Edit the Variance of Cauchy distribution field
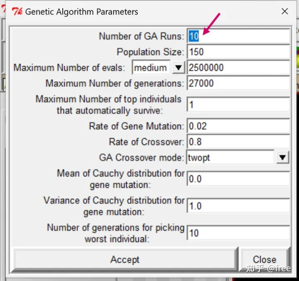 pyautogui.click(x=238, y=206)
